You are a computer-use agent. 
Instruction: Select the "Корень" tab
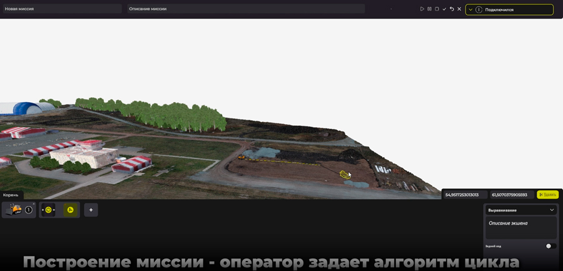click(11, 195)
